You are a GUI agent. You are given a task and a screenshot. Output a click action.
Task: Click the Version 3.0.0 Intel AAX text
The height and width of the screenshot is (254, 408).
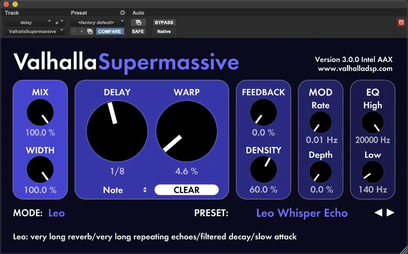pos(354,59)
